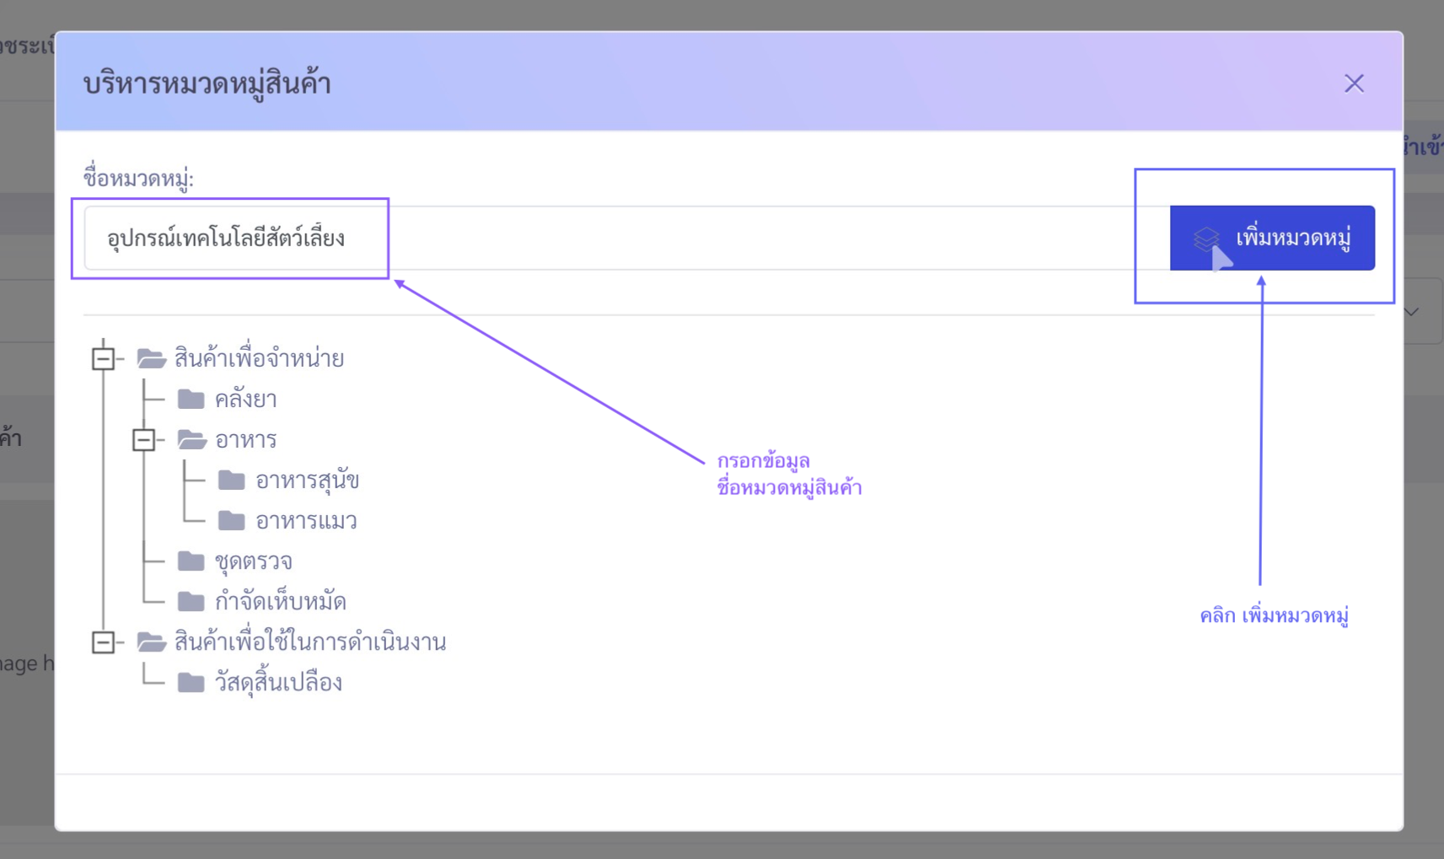The width and height of the screenshot is (1444, 859).
Task: Select the สินค้าเพื่อจำหน่าย category
Action: point(259,358)
